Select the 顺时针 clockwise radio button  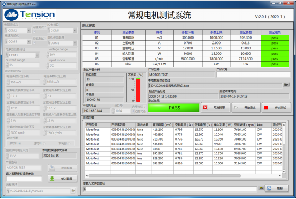pyautogui.click(x=20, y=143)
